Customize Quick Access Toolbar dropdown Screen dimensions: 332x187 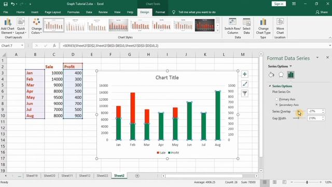pyautogui.click(x=30, y=4)
